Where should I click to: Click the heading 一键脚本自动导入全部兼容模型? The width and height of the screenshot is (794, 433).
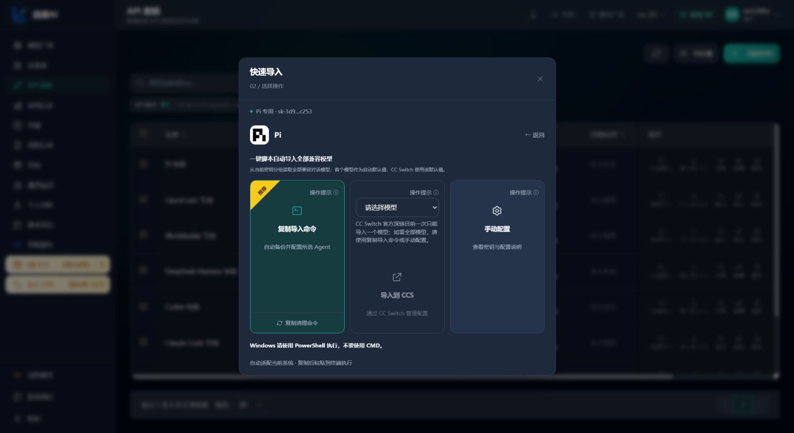tap(291, 159)
